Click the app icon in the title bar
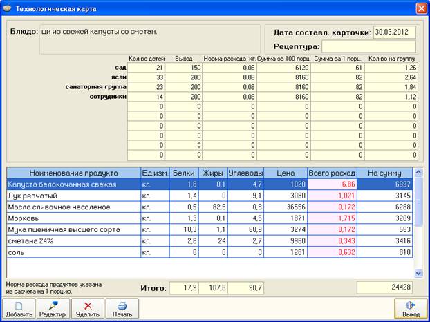 (7, 8)
